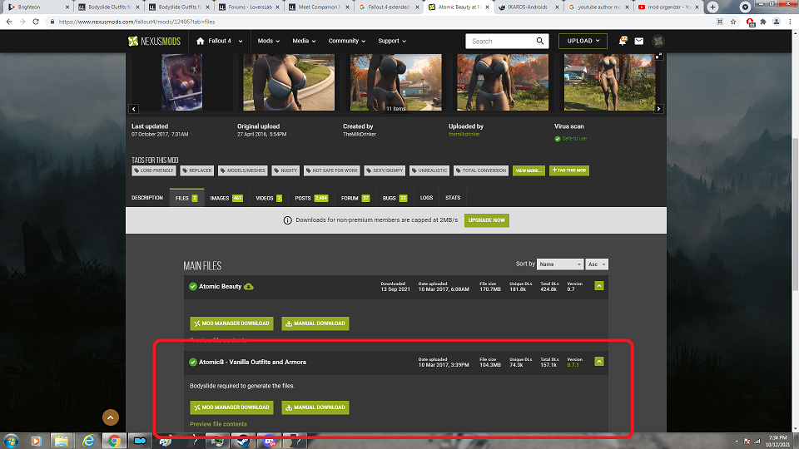Viewport: 799px width, 449px height.
Task: Switch to the VIDEOS tab
Action: 269,198
